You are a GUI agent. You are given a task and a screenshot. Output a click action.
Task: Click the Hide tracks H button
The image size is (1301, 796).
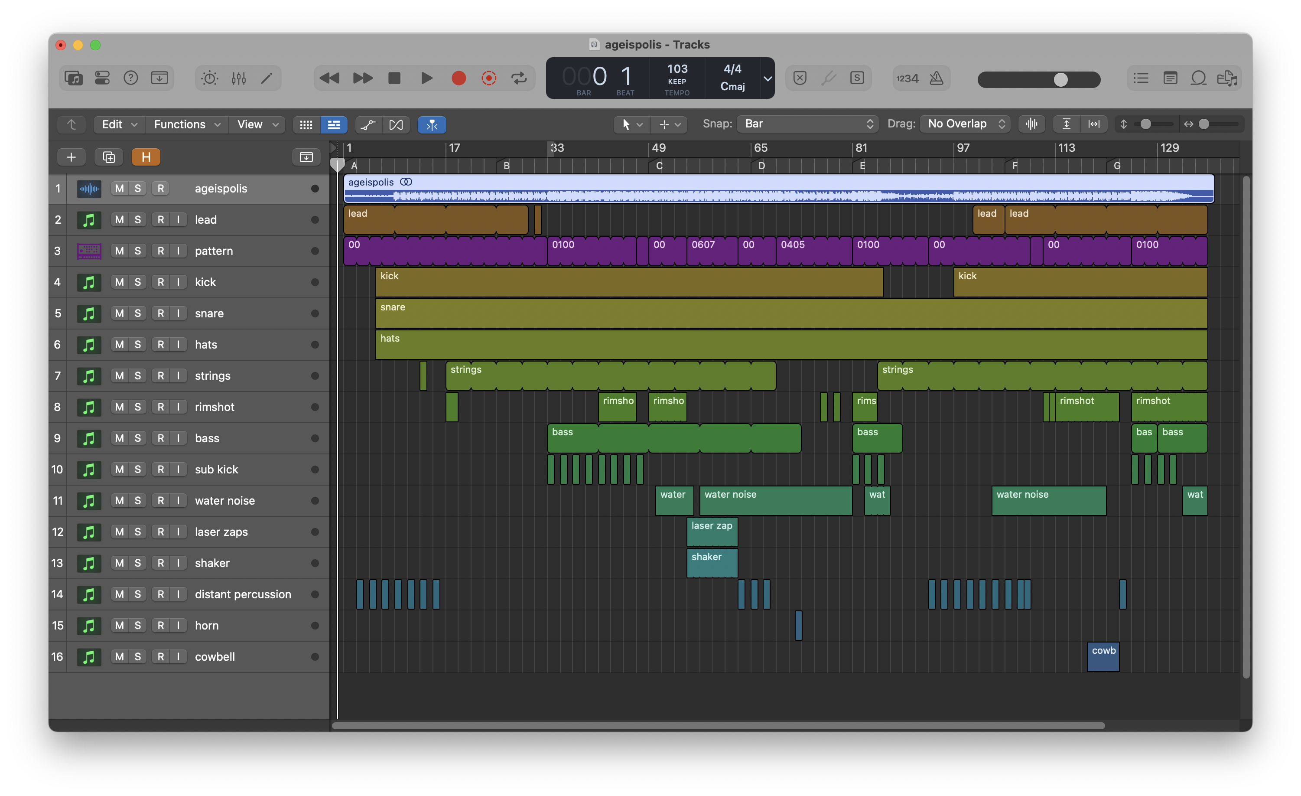pyautogui.click(x=146, y=157)
